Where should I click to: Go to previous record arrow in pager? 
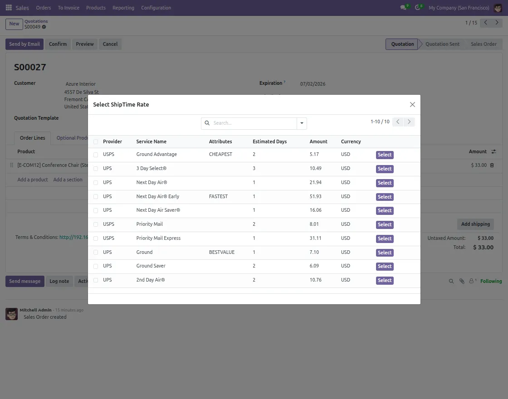[x=485, y=23]
